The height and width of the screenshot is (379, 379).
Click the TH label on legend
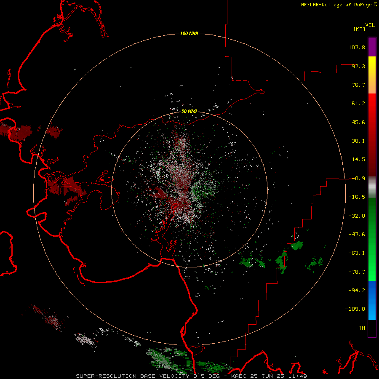click(x=362, y=328)
